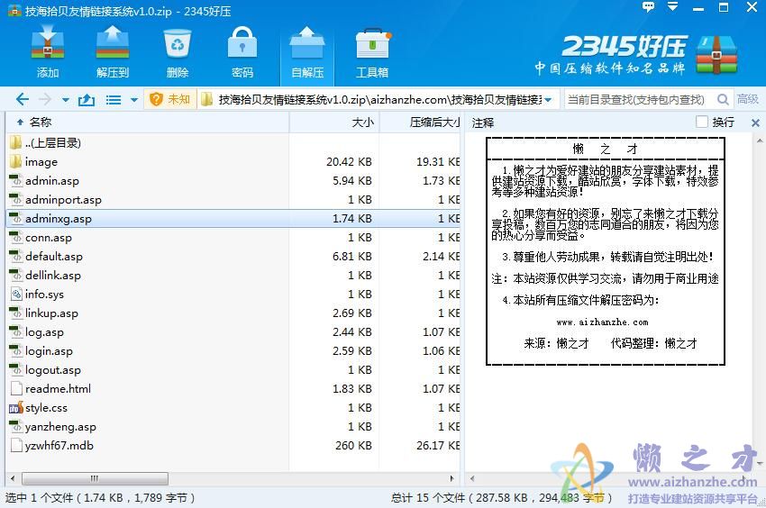
Task: Click the 解压到 (Extract to) toolbar icon
Action: 113,52
